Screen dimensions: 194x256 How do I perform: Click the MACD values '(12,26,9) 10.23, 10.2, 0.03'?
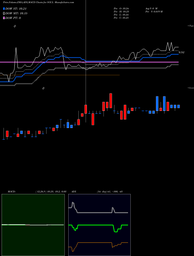click(51, 192)
